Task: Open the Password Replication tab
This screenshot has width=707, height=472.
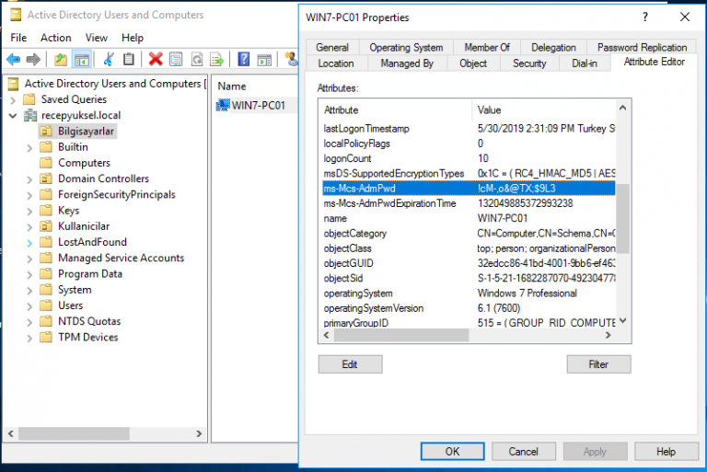Action: click(x=642, y=47)
